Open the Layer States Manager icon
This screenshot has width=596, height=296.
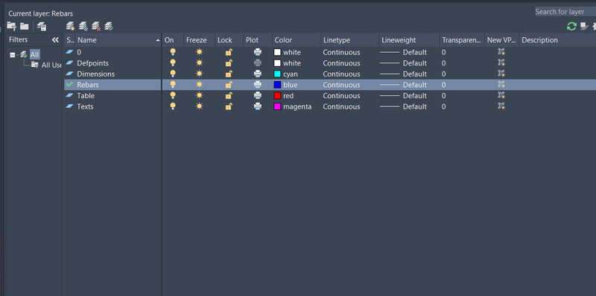tap(42, 27)
